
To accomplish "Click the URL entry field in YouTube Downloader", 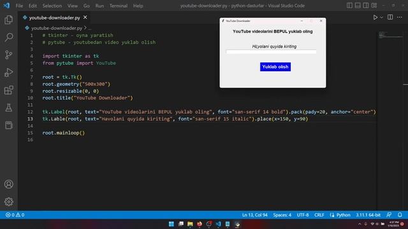I will click(271, 52).
